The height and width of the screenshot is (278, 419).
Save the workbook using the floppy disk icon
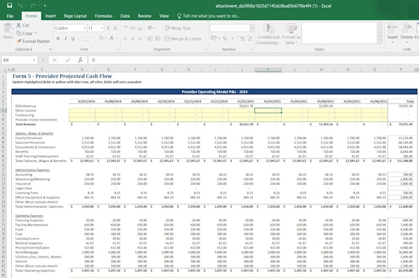click(10, 6)
